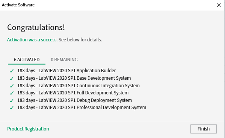This screenshot has height=138, width=225.
Task: Select 'LabVIEW 2020 SP1 Debug Deployment System' text
Action: coord(85,100)
